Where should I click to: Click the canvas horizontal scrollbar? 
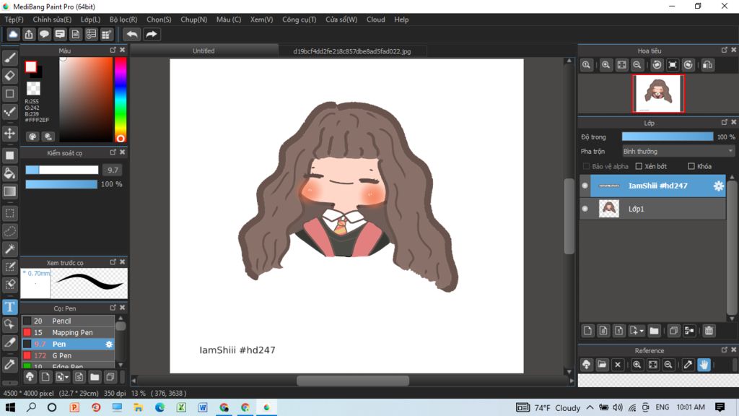[x=352, y=381]
